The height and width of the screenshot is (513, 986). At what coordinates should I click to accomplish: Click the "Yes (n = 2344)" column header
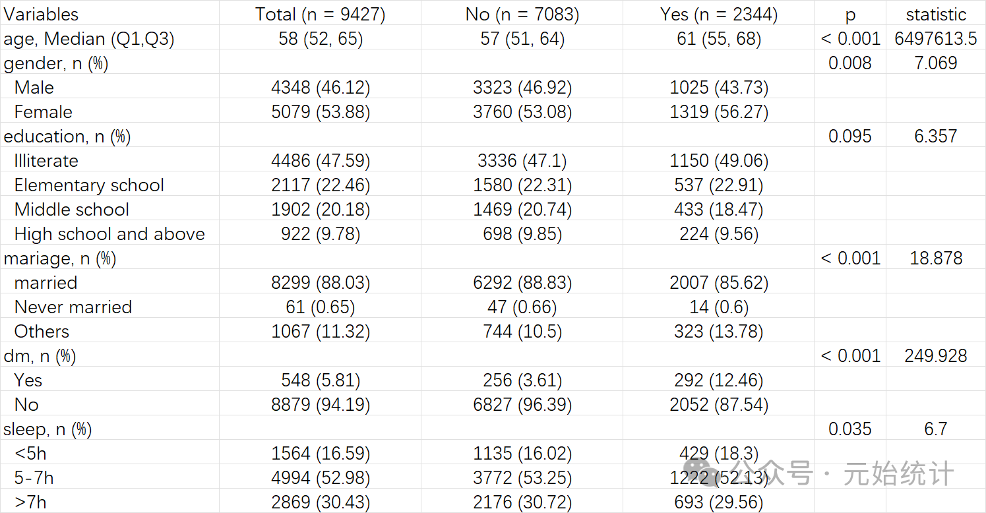point(718,15)
